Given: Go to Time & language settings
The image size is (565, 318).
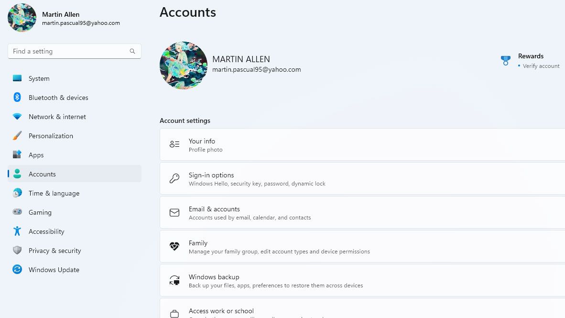Looking at the screenshot, I should 54,193.
